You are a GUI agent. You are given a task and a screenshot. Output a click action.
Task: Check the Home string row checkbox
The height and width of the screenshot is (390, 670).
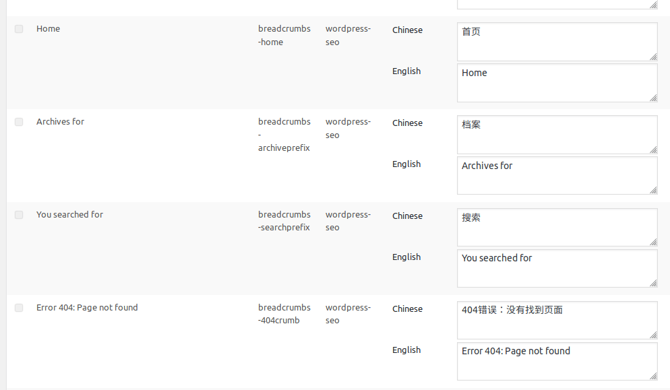point(19,29)
